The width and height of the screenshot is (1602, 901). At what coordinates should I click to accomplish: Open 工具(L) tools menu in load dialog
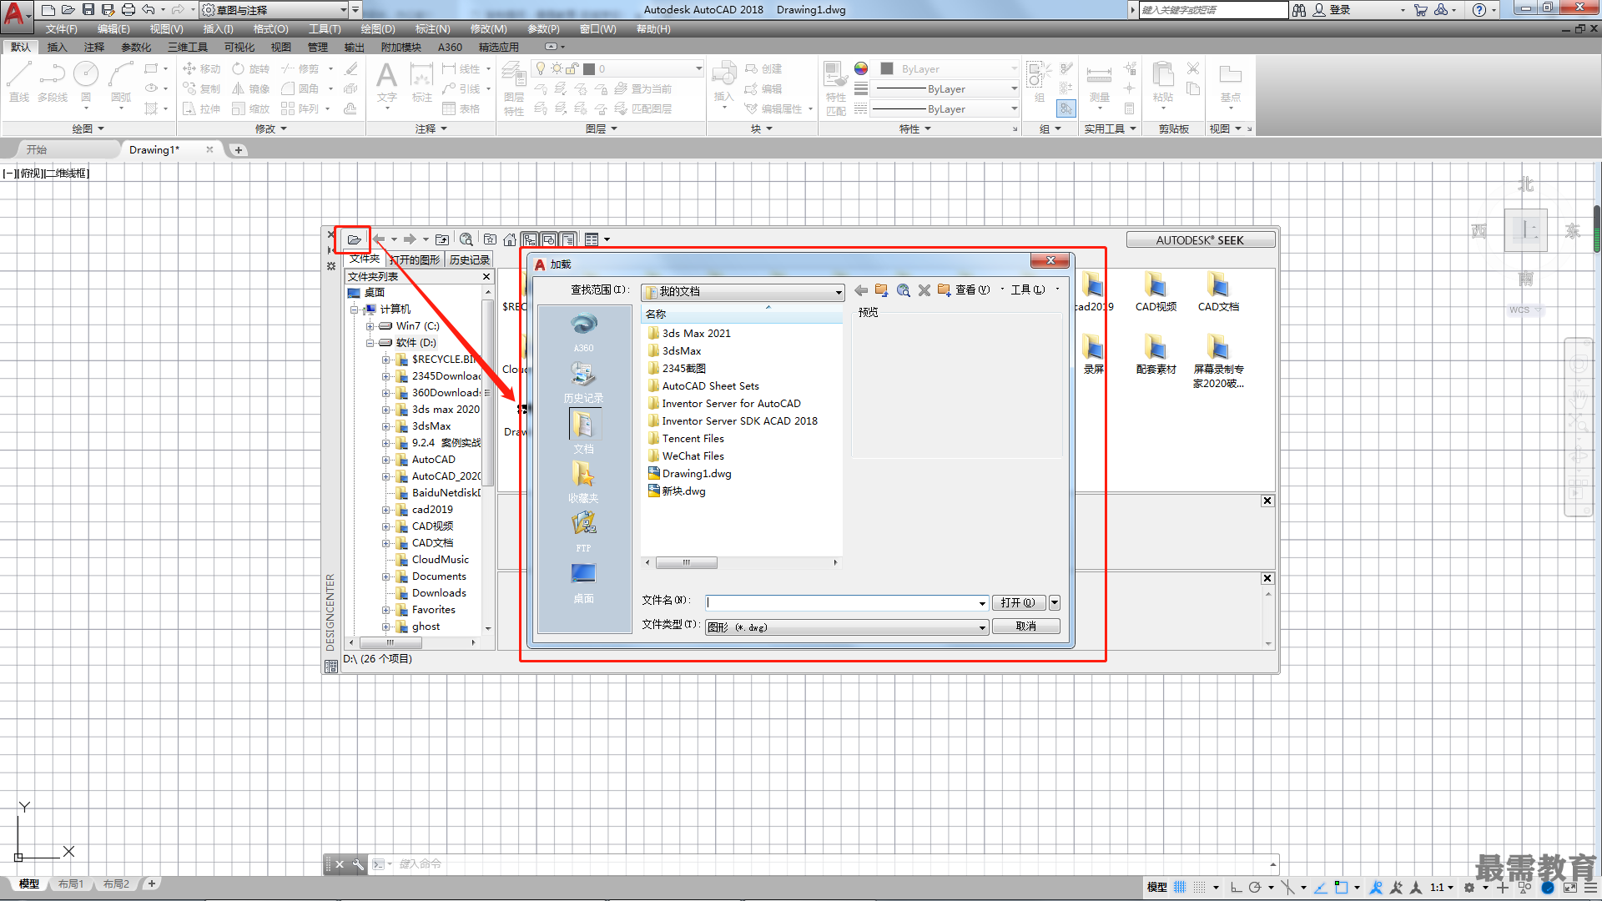pos(1027,289)
